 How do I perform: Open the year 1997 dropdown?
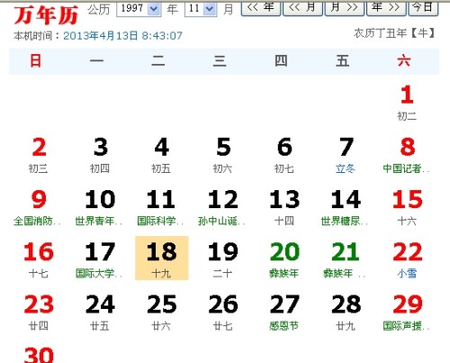139,9
